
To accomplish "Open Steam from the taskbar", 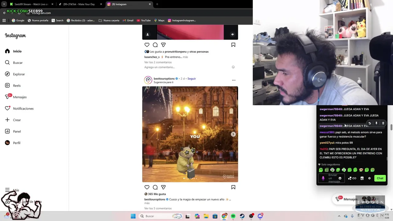I will [242, 216].
